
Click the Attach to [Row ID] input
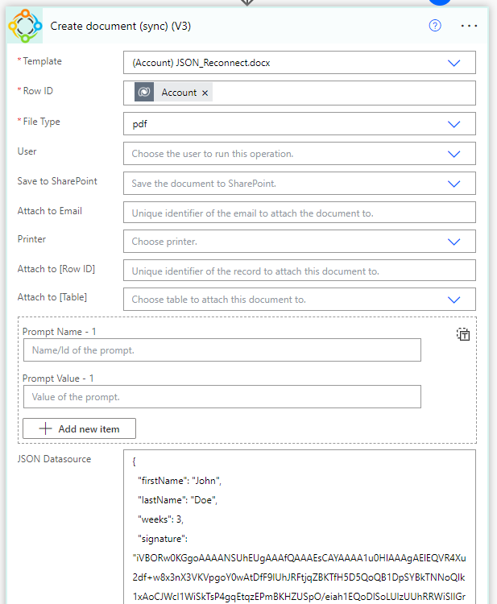[x=300, y=271]
